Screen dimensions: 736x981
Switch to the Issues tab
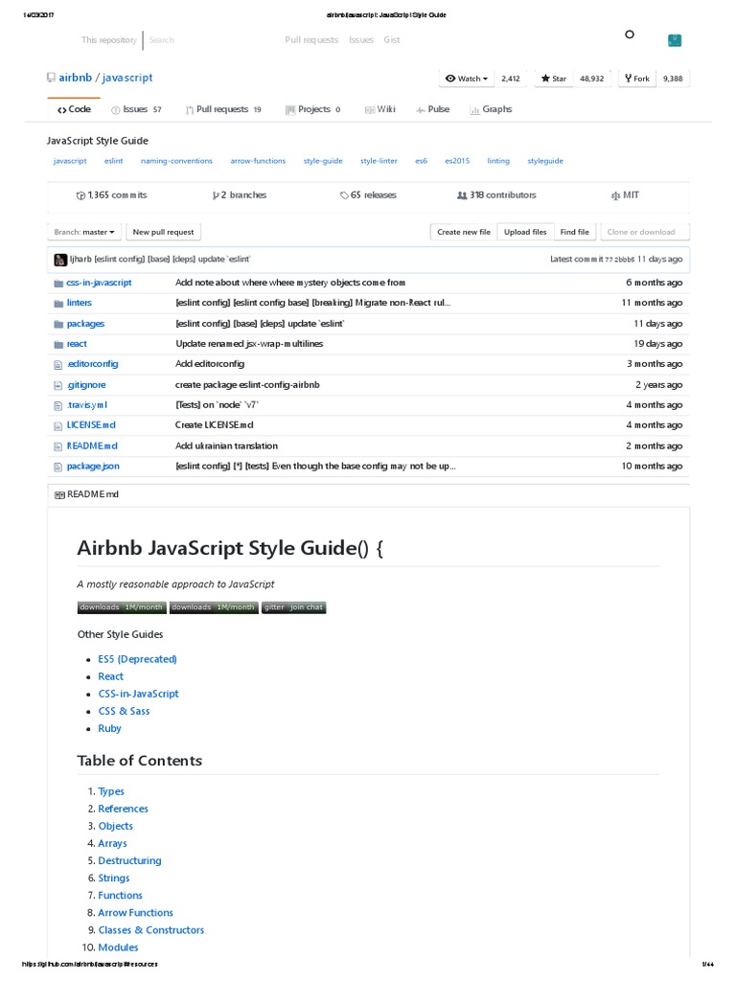click(136, 110)
